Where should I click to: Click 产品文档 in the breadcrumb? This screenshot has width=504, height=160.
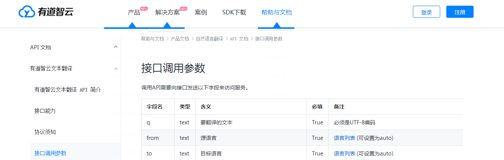180,39
